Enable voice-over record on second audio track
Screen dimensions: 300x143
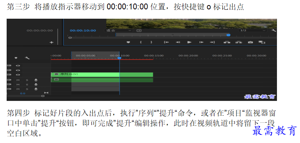coord(36,85)
